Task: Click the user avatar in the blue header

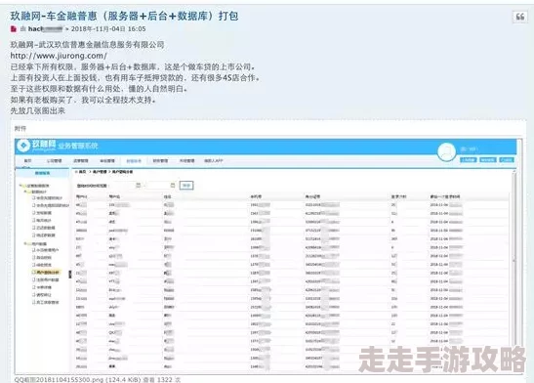Action: (446, 151)
